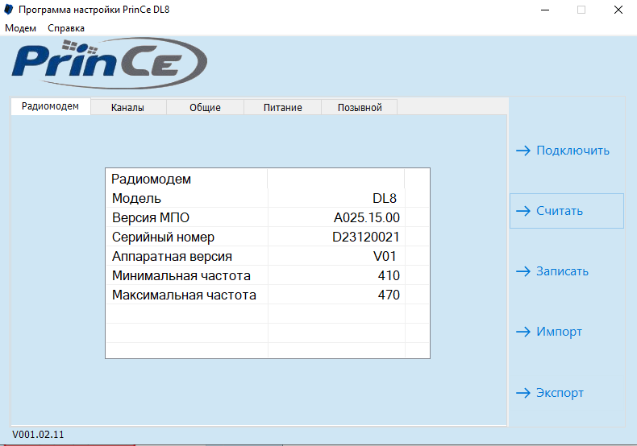Close the PrinCe DL8 window
Image resolution: width=637 pixels, height=446 pixels.
point(618,10)
